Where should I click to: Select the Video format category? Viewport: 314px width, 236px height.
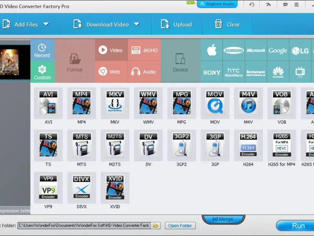[x=111, y=50]
